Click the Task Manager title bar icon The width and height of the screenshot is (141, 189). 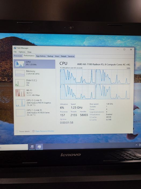pos(15,48)
